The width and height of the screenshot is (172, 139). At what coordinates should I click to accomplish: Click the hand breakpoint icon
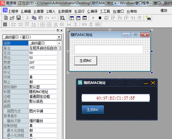coord(139,18)
